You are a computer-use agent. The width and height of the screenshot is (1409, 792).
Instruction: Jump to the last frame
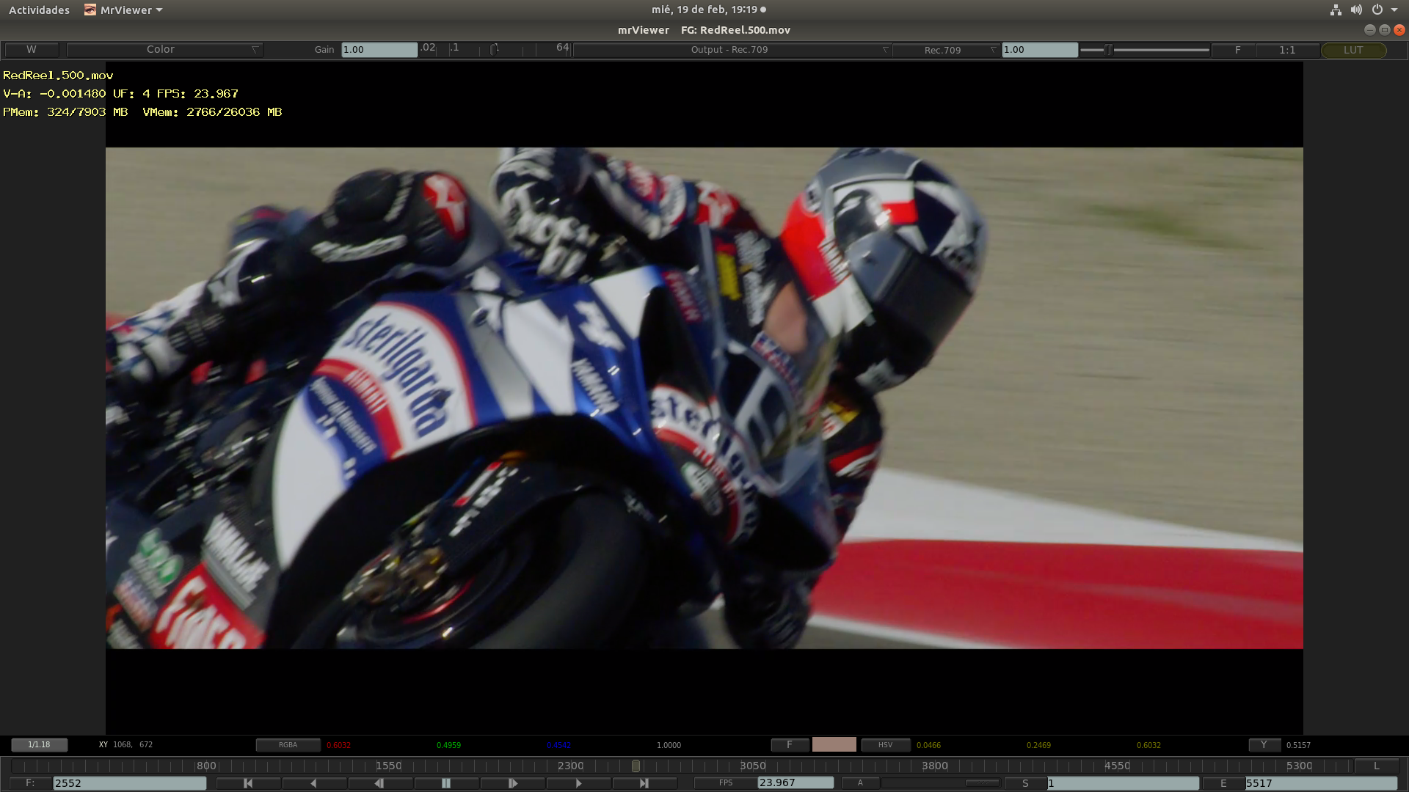(x=644, y=783)
